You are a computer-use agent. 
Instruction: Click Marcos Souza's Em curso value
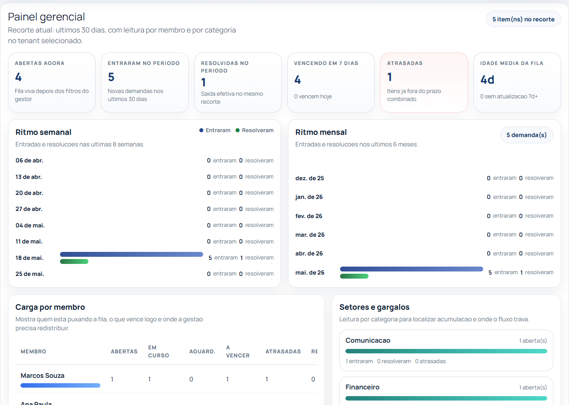click(x=149, y=379)
